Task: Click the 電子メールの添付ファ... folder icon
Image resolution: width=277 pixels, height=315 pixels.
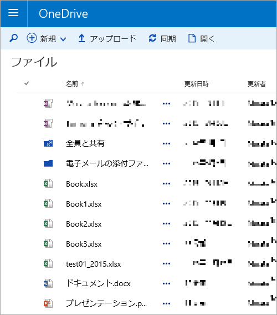Action: (48, 163)
